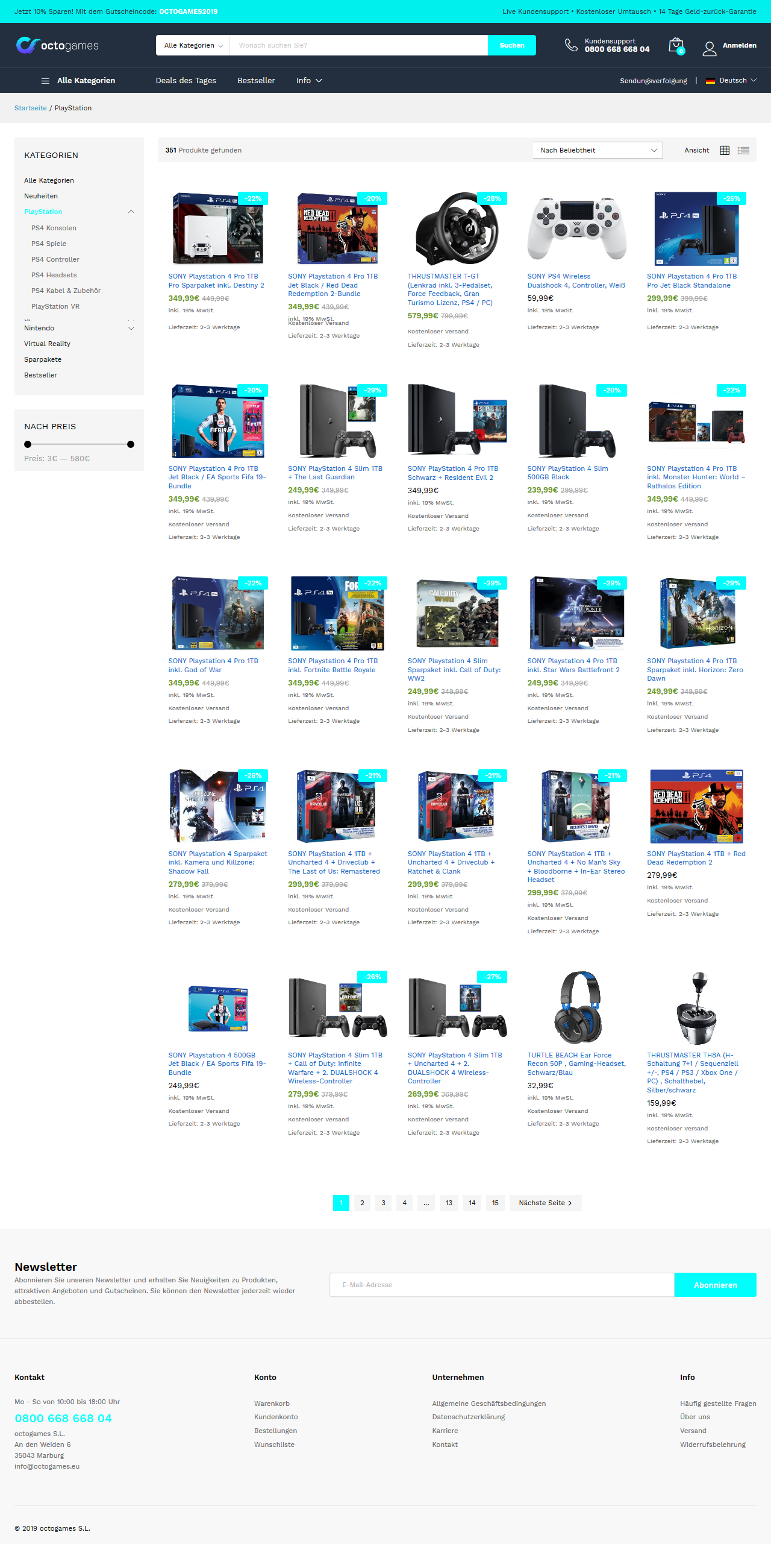The image size is (771, 1544).
Task: Select PS4 Controller subcategory
Action: pyautogui.click(x=55, y=259)
